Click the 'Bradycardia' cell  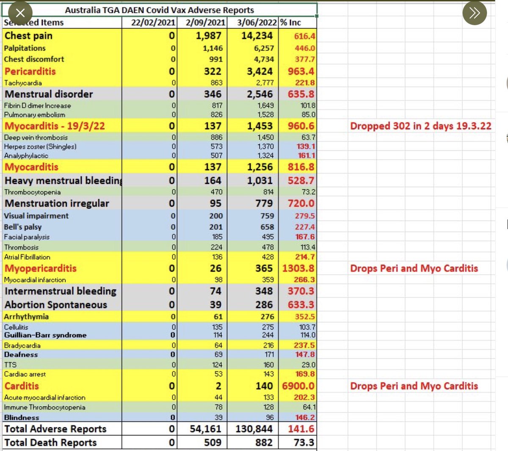point(22,346)
